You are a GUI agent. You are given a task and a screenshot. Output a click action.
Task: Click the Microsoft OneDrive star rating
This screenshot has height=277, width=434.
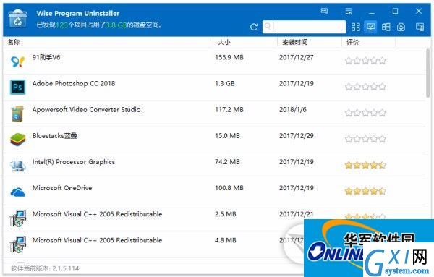point(365,191)
